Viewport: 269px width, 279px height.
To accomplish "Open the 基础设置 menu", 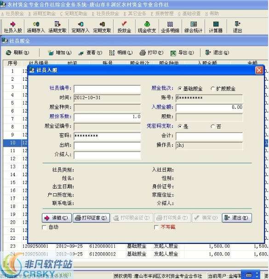I will pyautogui.click(x=189, y=13).
